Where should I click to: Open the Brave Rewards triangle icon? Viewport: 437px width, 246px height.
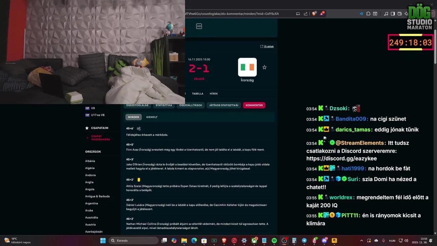322,14
